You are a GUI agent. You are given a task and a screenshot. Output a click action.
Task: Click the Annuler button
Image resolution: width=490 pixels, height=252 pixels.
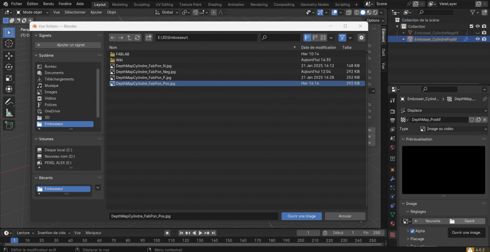point(345,216)
